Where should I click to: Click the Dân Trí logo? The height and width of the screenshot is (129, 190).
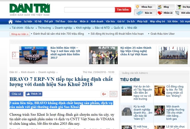[x=30, y=10]
